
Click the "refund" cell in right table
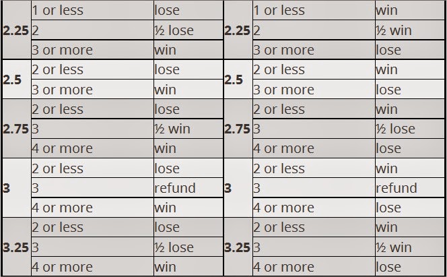coord(397,188)
